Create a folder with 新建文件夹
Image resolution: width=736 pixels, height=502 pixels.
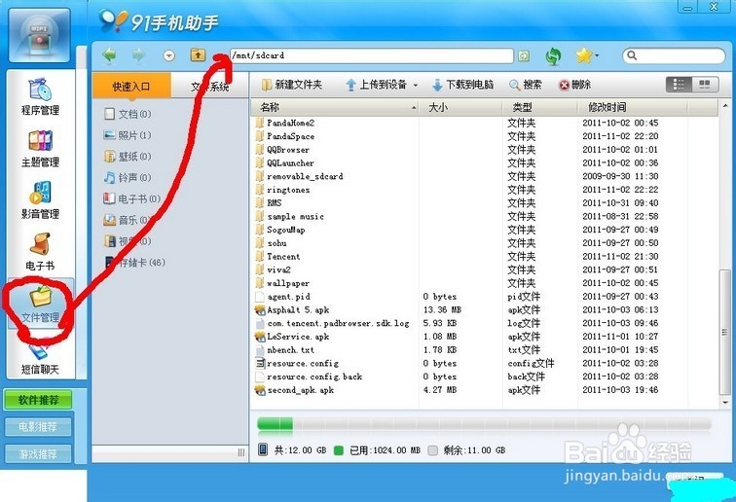pyautogui.click(x=291, y=85)
